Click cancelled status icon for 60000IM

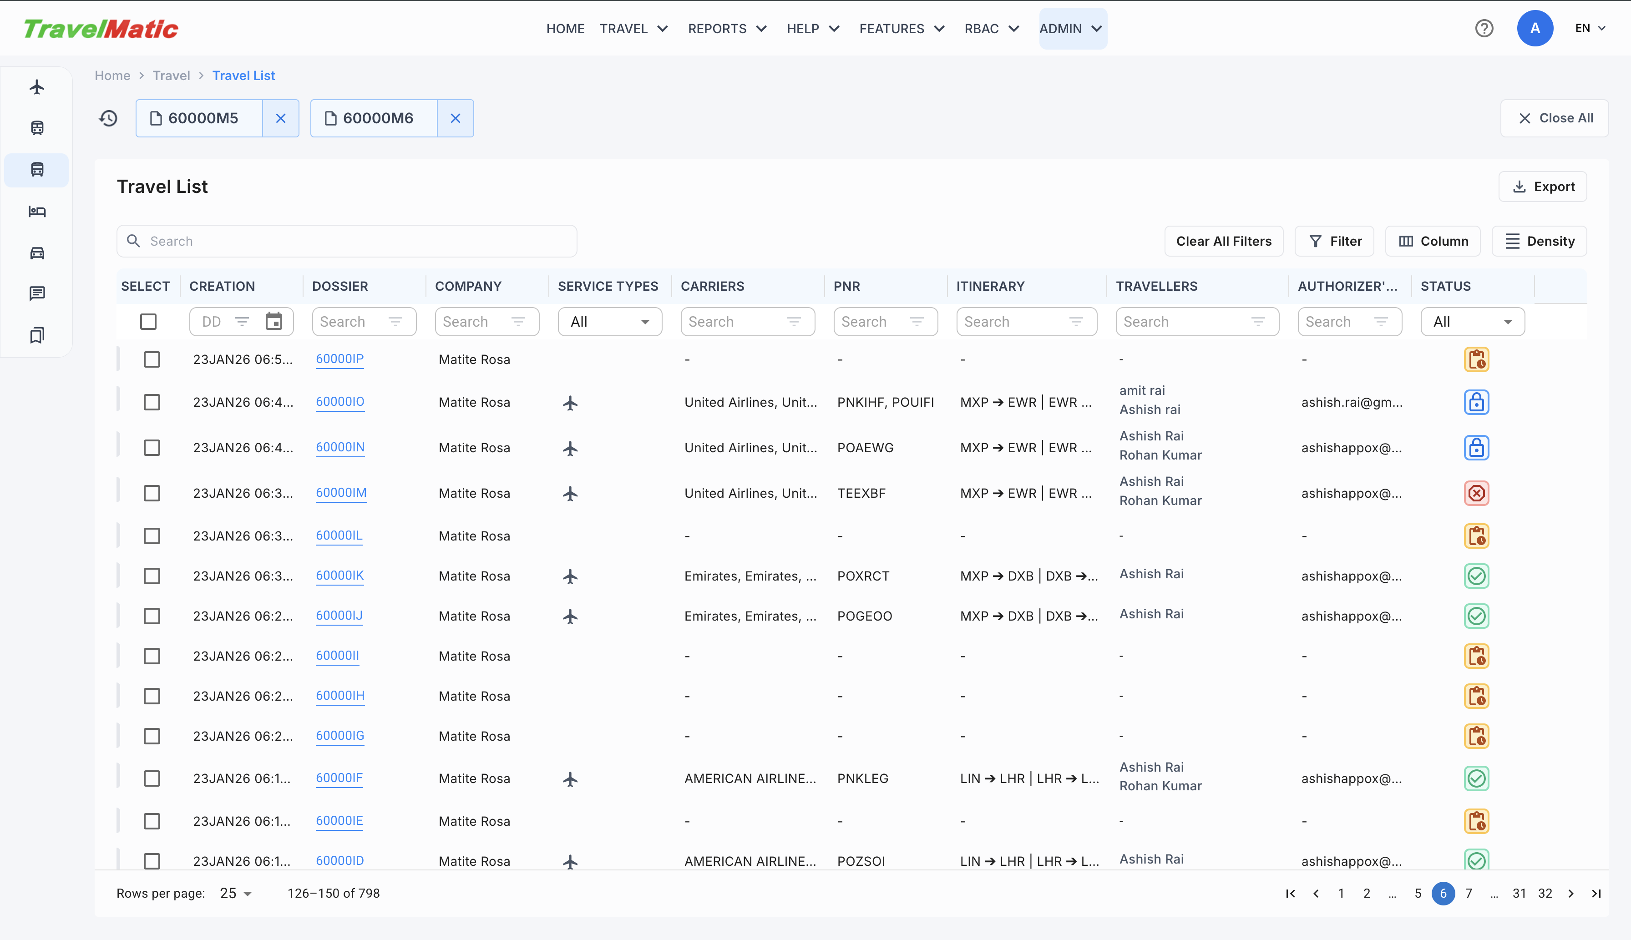pos(1476,493)
